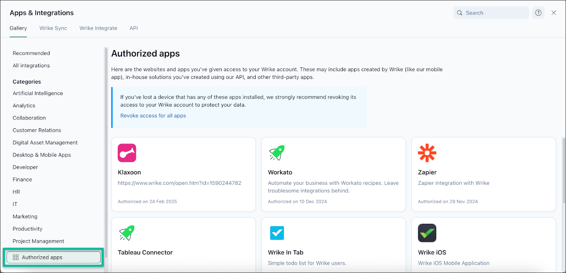
Task: Select the Developer category
Action: (x=25, y=167)
